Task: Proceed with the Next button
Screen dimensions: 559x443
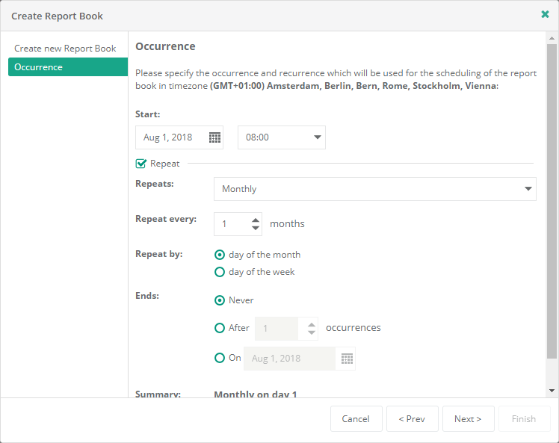Action: coord(468,419)
